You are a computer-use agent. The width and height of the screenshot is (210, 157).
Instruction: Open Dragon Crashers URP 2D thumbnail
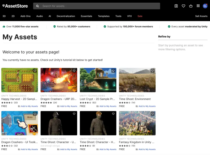[59, 80]
